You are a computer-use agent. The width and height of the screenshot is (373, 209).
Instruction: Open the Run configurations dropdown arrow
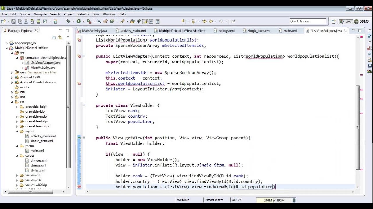(x=83, y=21)
